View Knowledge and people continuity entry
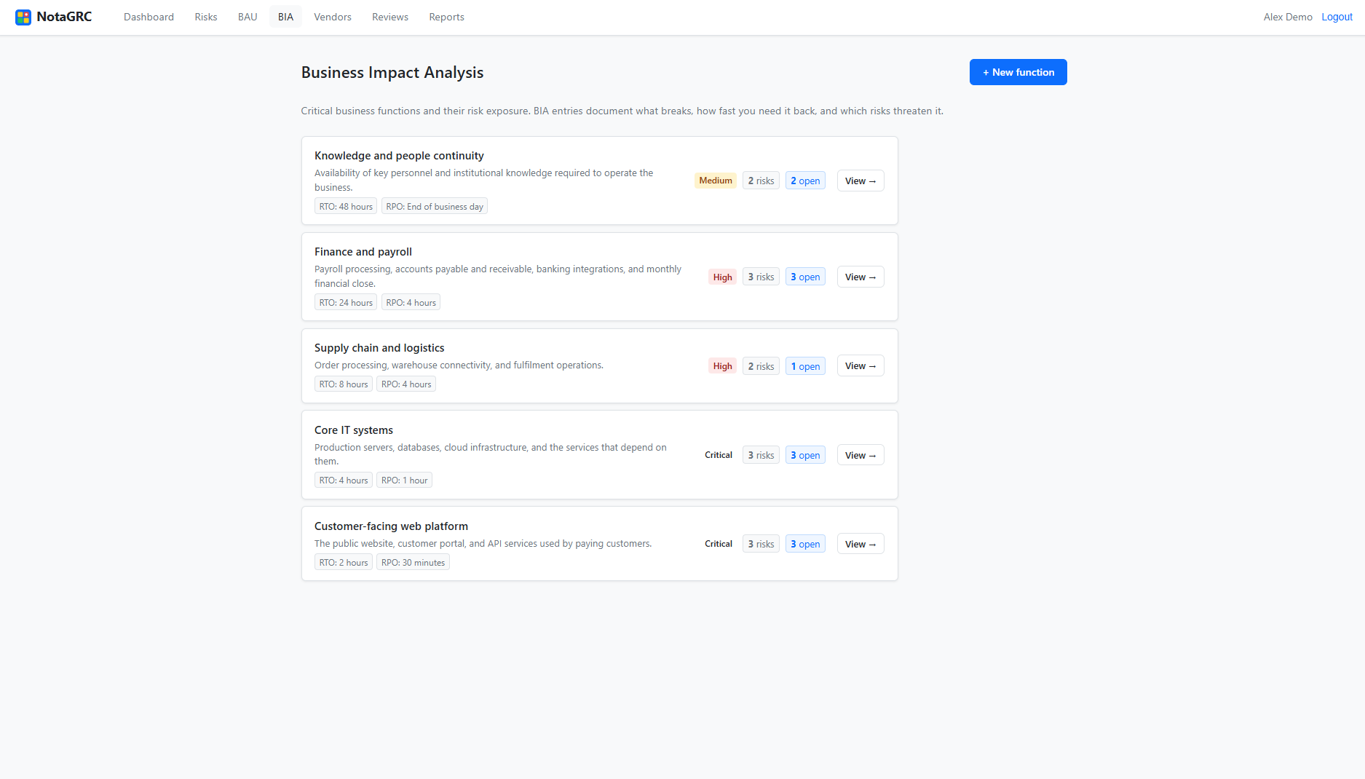 860,181
